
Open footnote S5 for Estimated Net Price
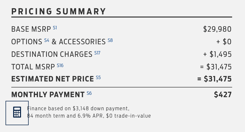tap(98, 77)
